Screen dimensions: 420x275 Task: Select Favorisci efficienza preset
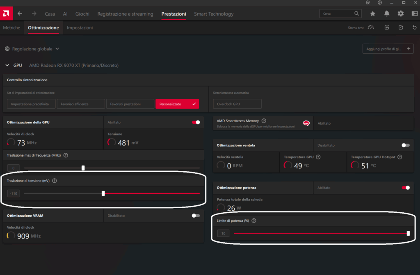coord(81,104)
